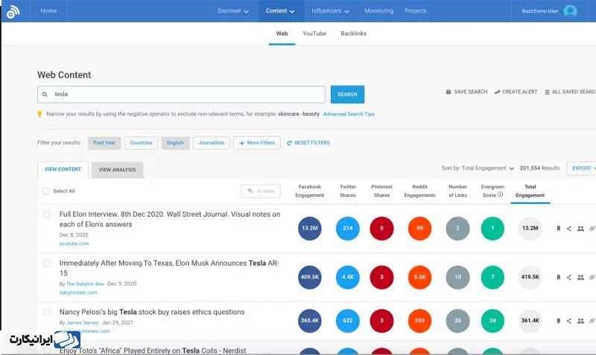Open Sort by Total Engagement dropdown
Viewport: 596px width, 355px height.
click(478, 168)
